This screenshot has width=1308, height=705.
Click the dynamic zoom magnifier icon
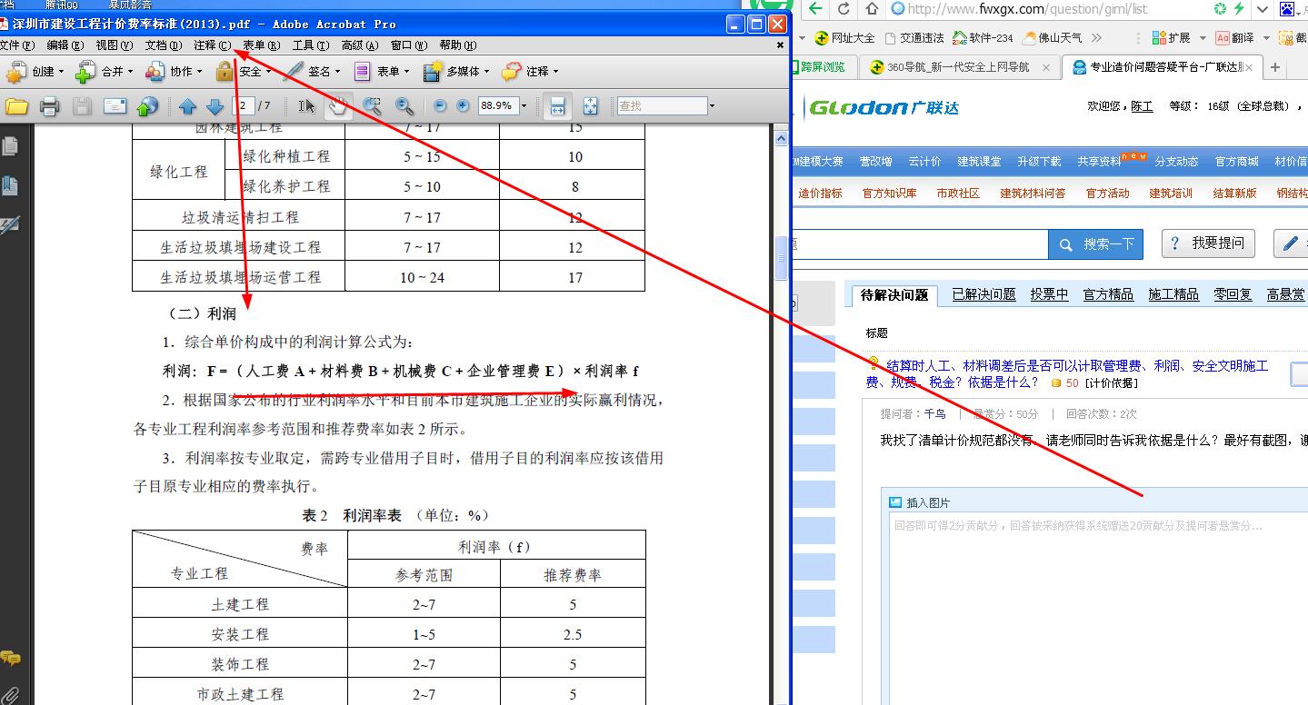coord(404,106)
